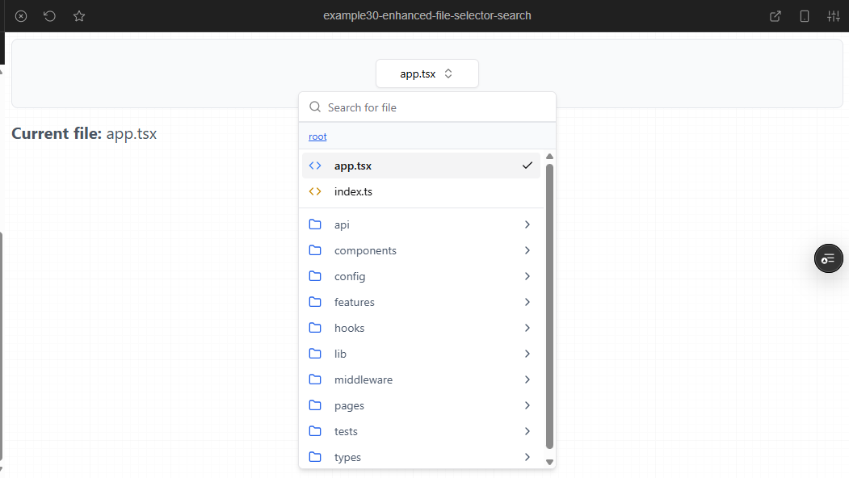This screenshot has width=849, height=478.
Task: Click the reload icon in the top bar
Action: (x=50, y=16)
